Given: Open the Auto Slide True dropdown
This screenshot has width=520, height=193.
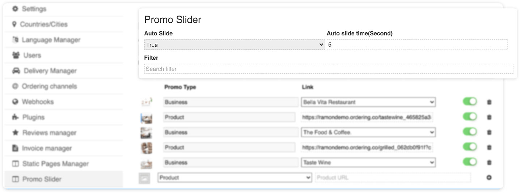Looking at the screenshot, I should (x=234, y=45).
